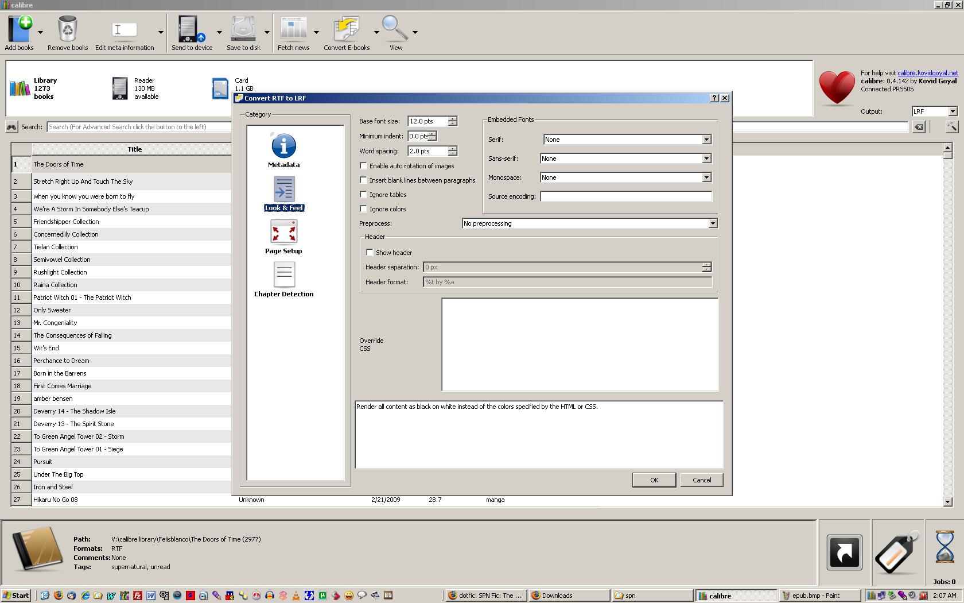Viewport: 964px width, 603px height.
Task: Open the Output format dropdown
Action: coord(952,111)
